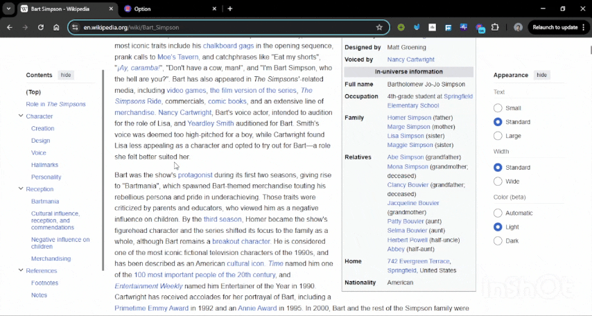
Task: Select Automatic color mode
Action: point(498,213)
